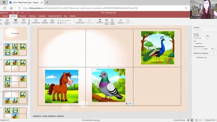Image resolution: width=217 pixels, height=122 pixels.
Task: Click the Документы link in title bar
Action: [4, 13]
